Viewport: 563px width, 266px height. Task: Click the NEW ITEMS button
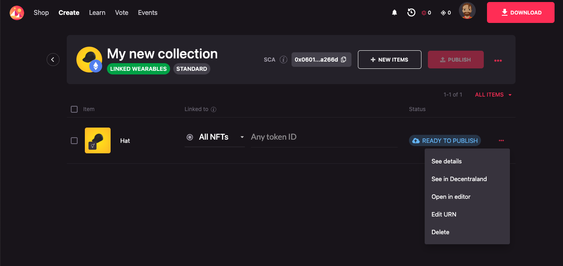point(389,60)
